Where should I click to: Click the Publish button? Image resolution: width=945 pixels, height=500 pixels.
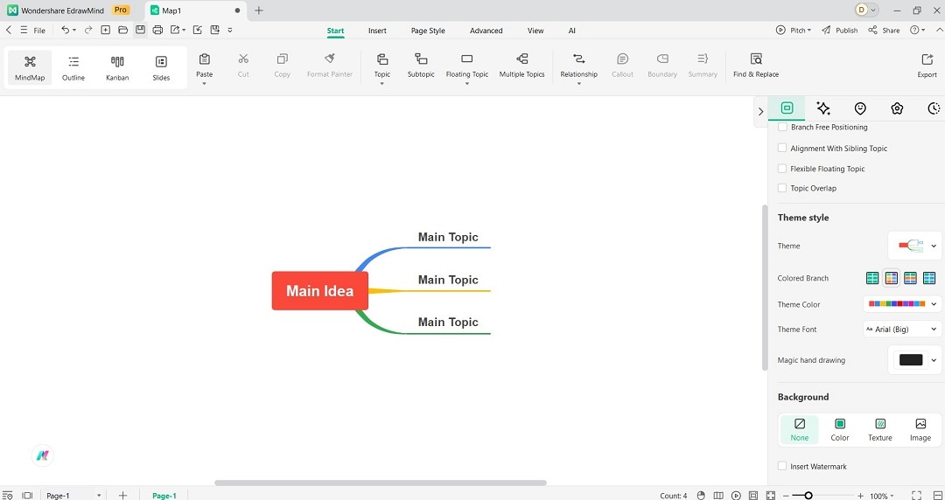[x=839, y=30]
